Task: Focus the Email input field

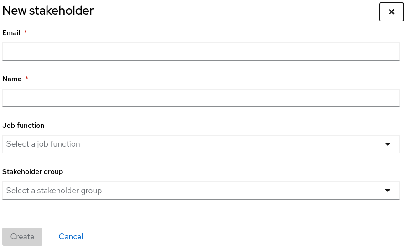Action: pyautogui.click(x=201, y=52)
